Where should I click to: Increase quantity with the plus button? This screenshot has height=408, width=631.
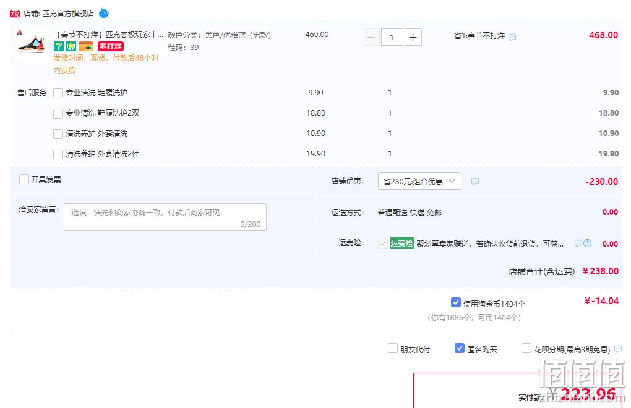click(x=413, y=37)
